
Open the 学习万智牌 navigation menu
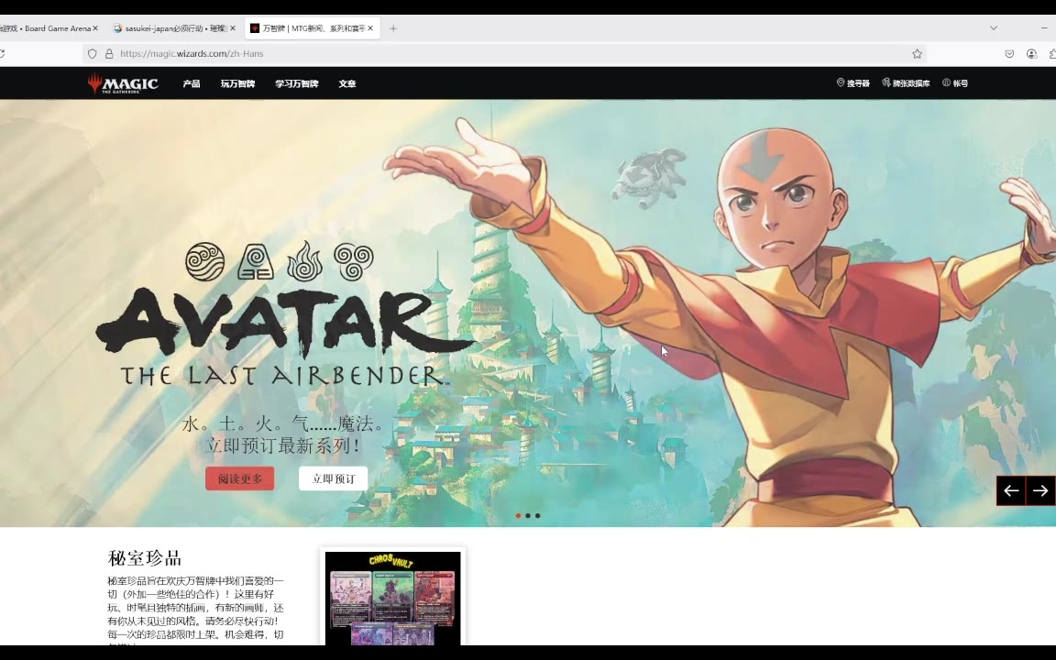[296, 83]
